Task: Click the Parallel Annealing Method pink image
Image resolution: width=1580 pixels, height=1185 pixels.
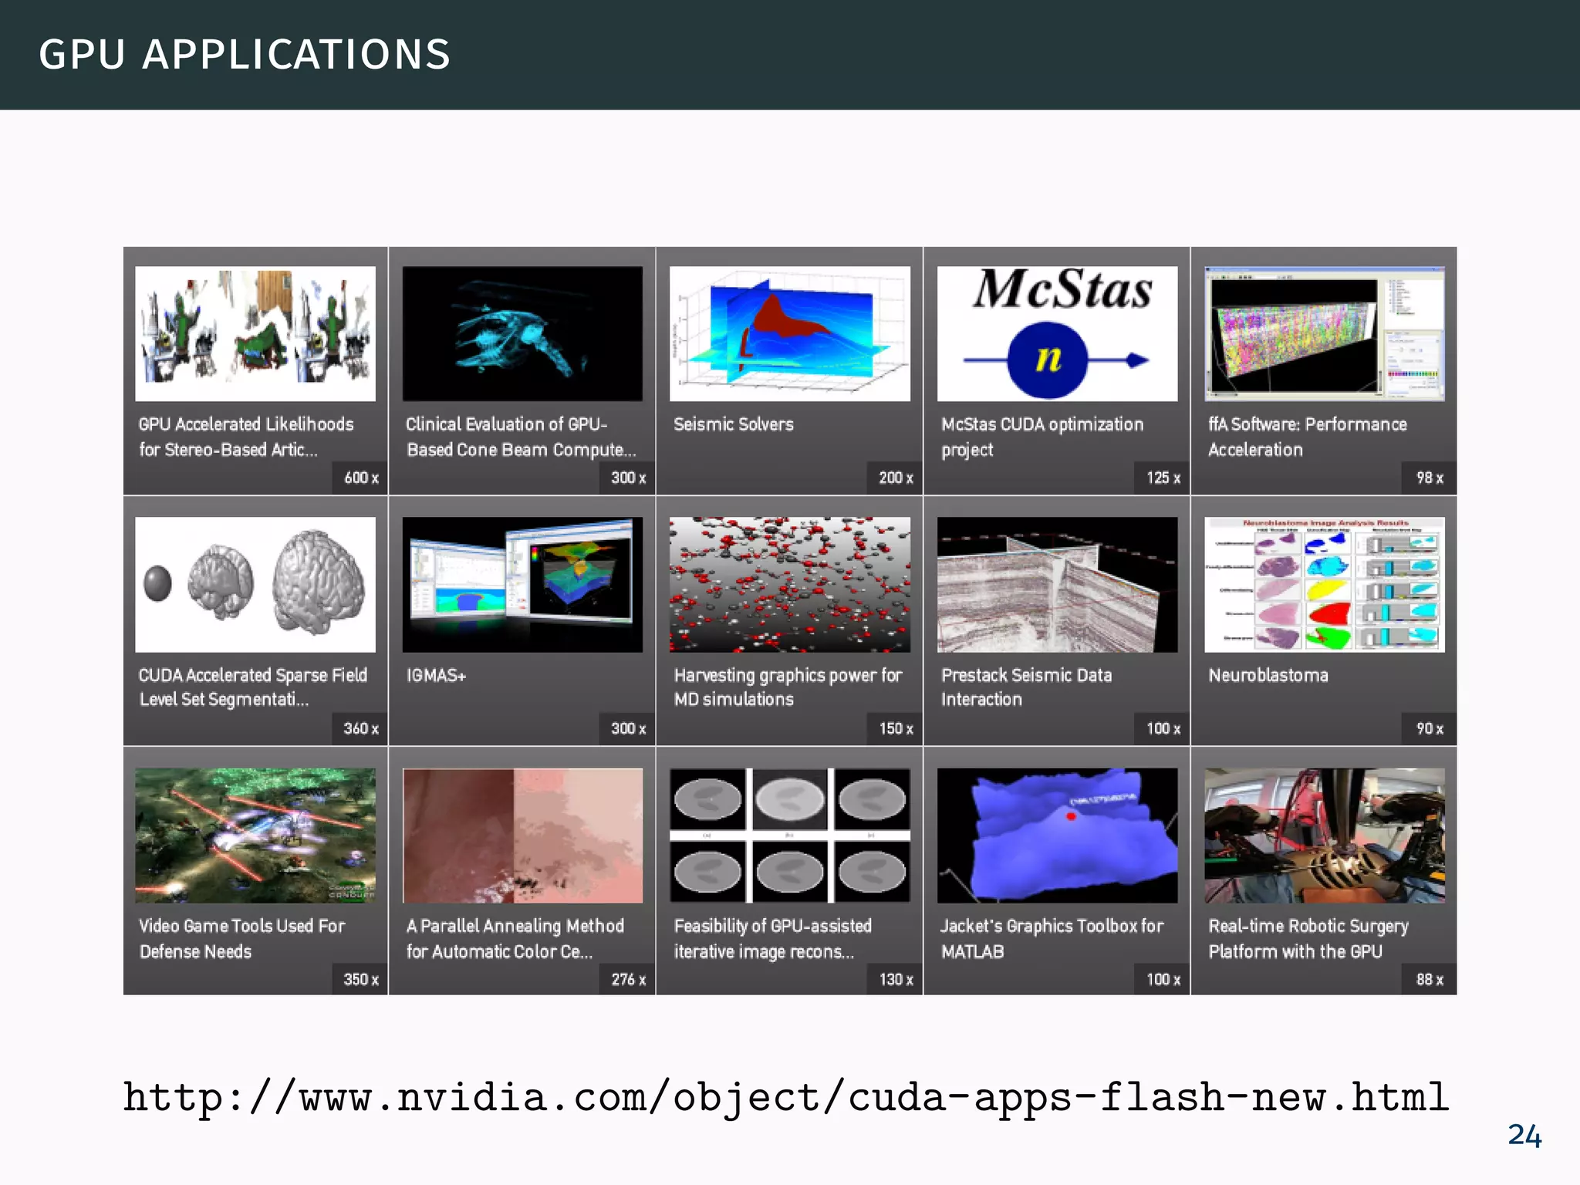Action: click(x=522, y=836)
